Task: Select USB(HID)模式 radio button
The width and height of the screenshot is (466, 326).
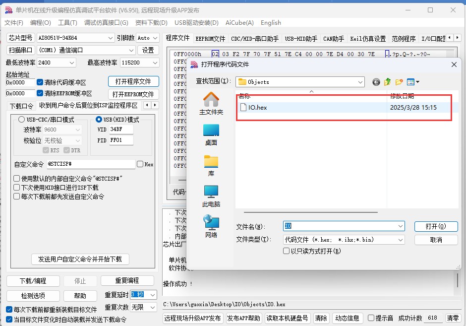Action: pyautogui.click(x=99, y=120)
